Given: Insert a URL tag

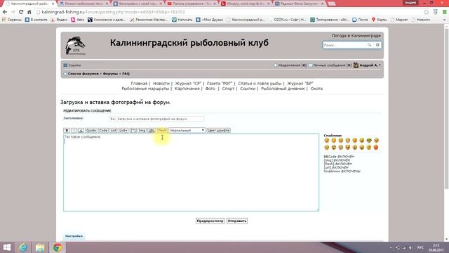Looking at the screenshot, I should (152, 130).
